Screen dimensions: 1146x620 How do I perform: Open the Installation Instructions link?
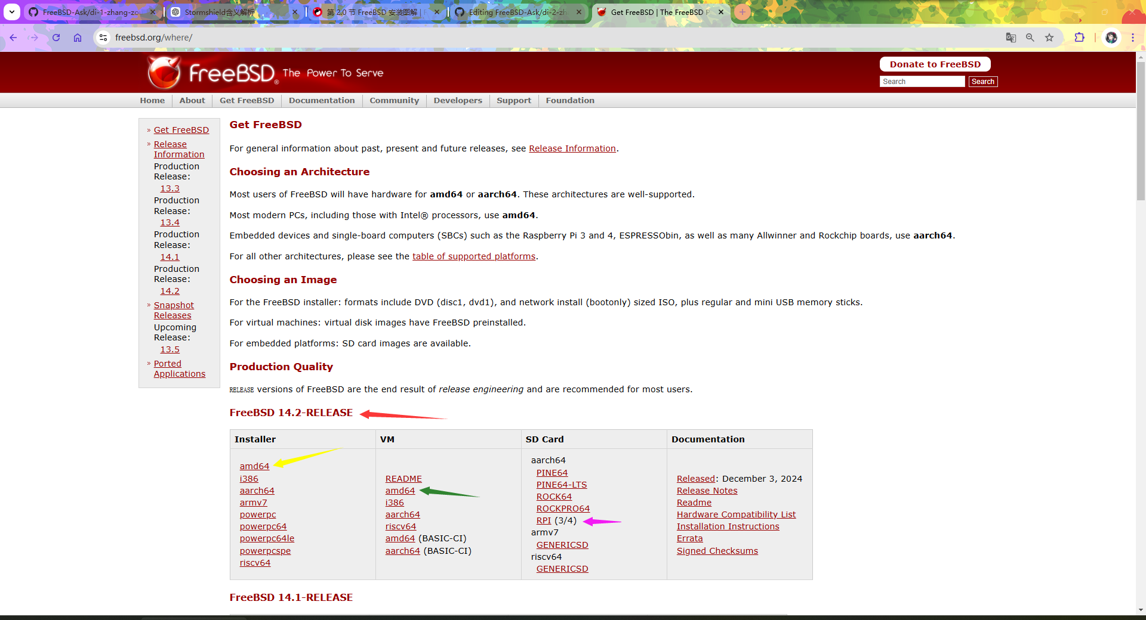[728, 526]
